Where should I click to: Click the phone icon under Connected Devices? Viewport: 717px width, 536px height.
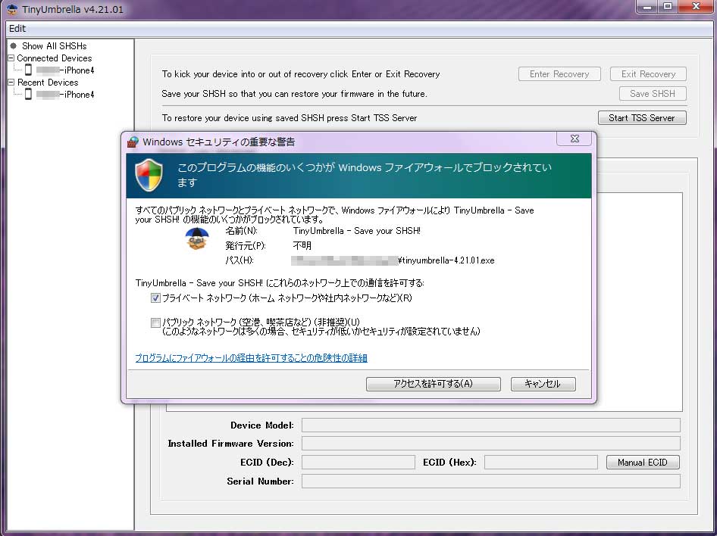[x=28, y=70]
